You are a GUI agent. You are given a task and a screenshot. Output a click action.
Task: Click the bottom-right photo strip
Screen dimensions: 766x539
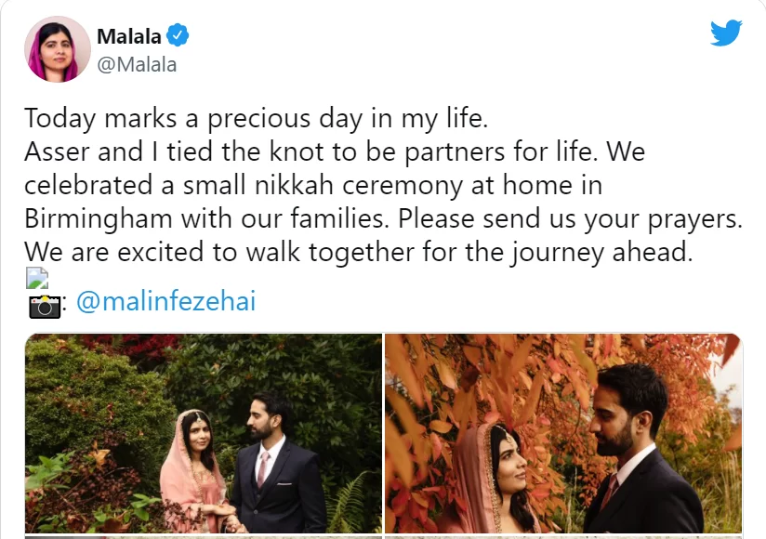tap(563, 536)
